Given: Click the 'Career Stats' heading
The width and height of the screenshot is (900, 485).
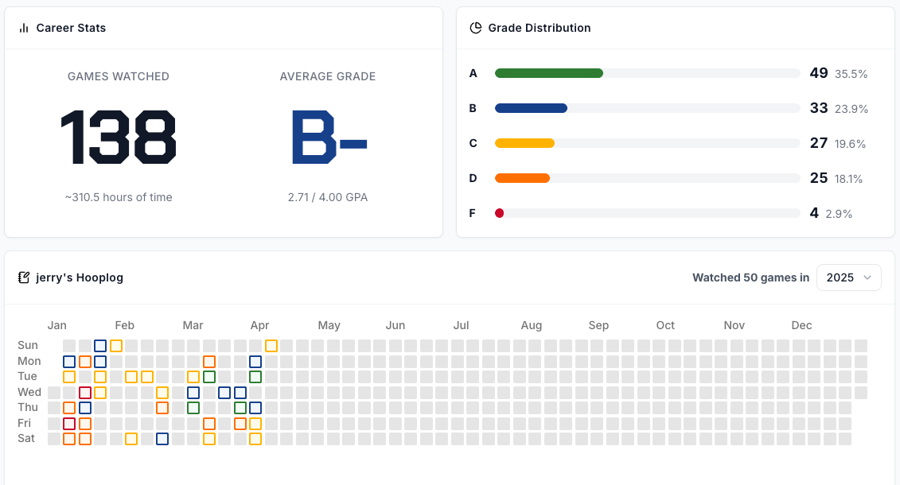Looking at the screenshot, I should 71,28.
